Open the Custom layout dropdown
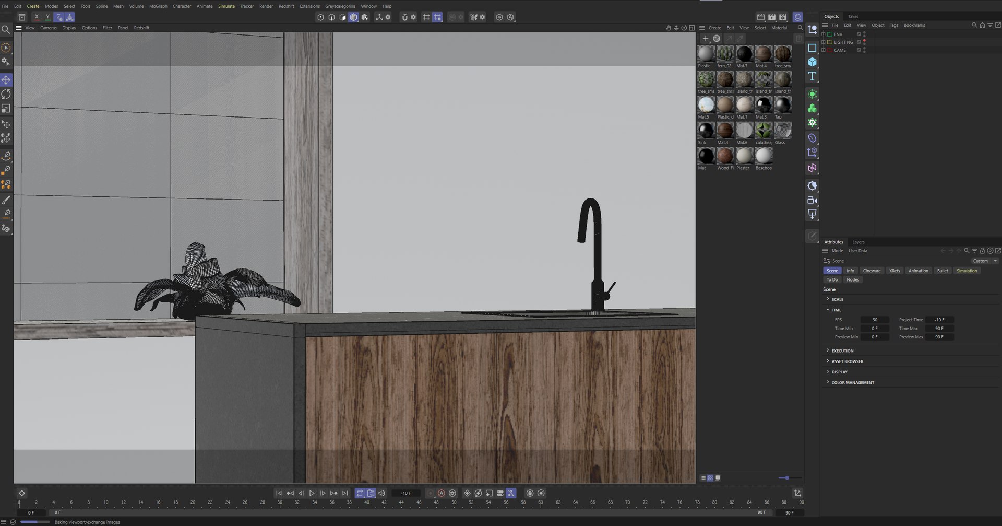The width and height of the screenshot is (1002, 526). tap(984, 261)
